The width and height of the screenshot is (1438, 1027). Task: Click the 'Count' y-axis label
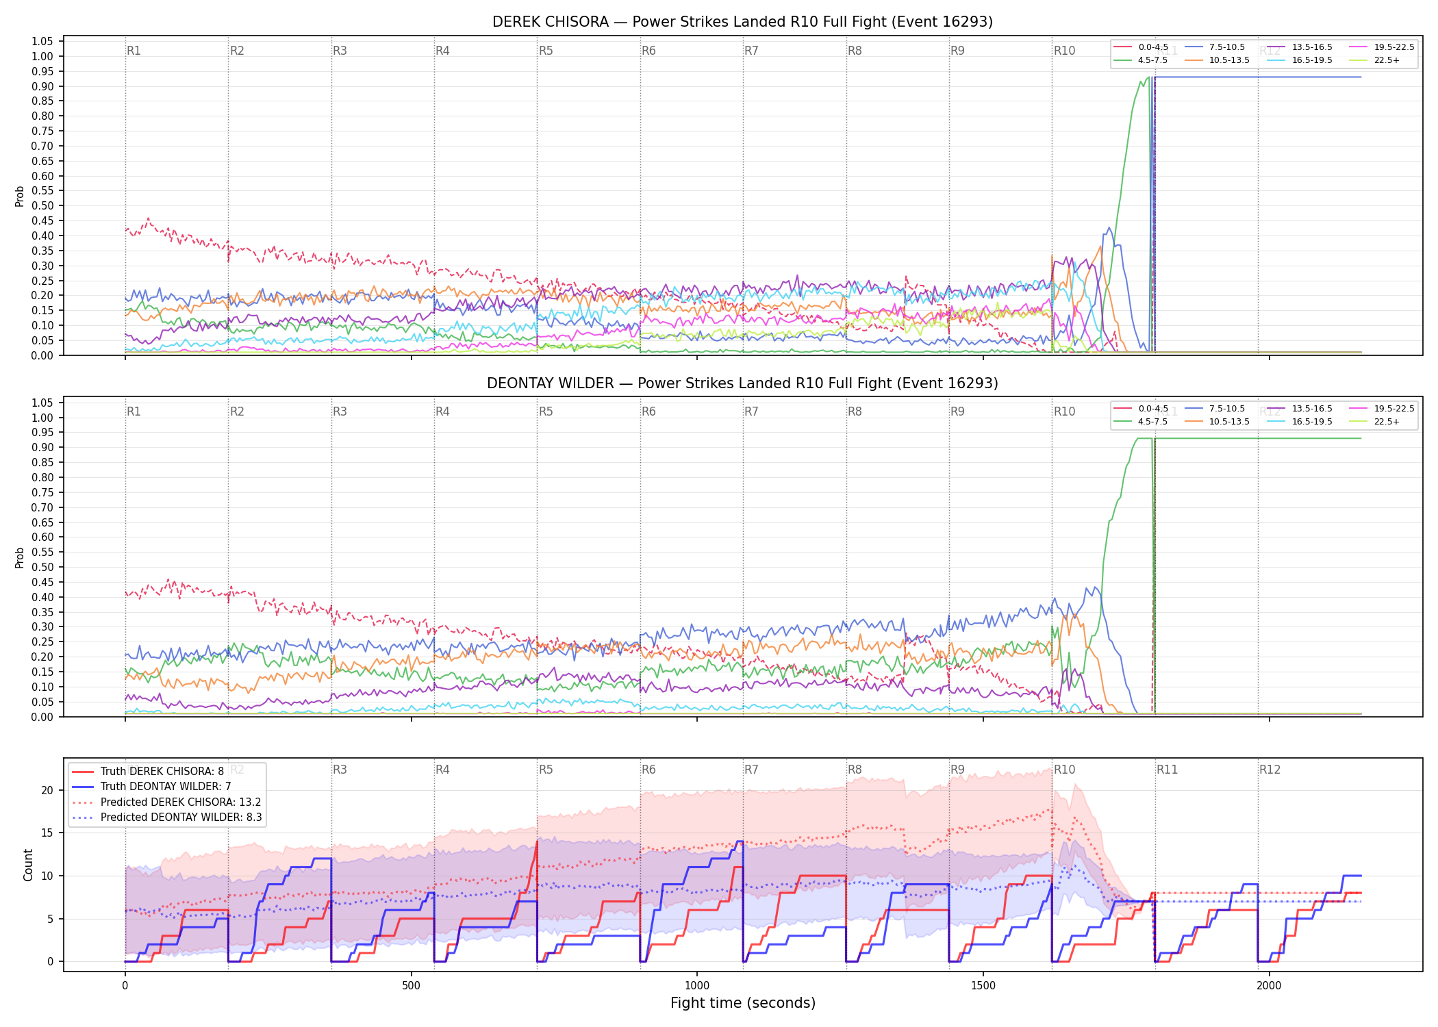click(x=28, y=865)
